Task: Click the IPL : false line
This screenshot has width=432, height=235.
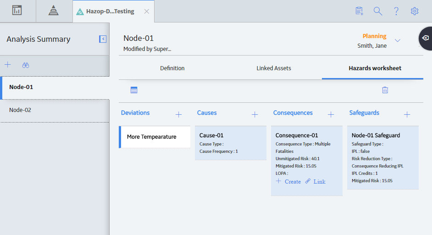Action: [x=360, y=151]
